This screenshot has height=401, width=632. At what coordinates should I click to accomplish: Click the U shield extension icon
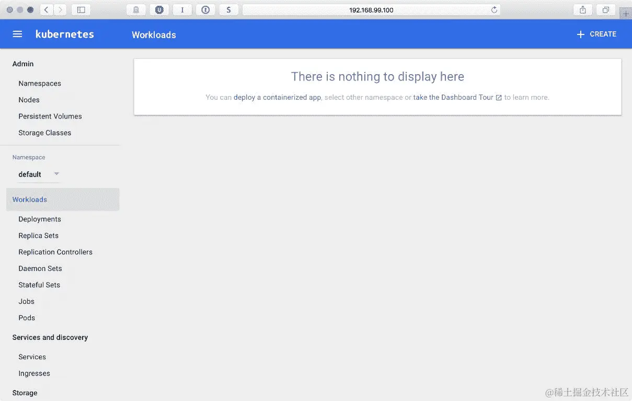(x=159, y=9)
